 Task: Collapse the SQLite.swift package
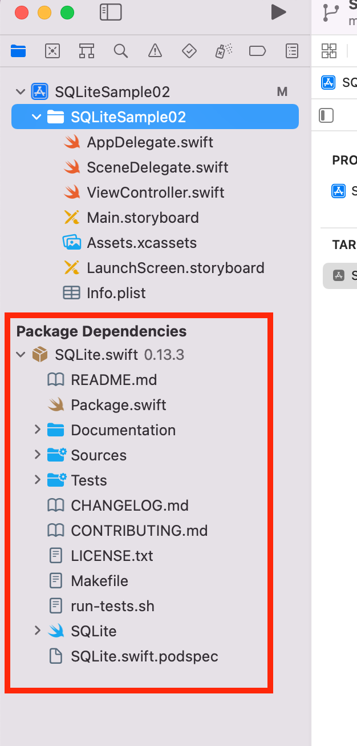click(x=21, y=355)
